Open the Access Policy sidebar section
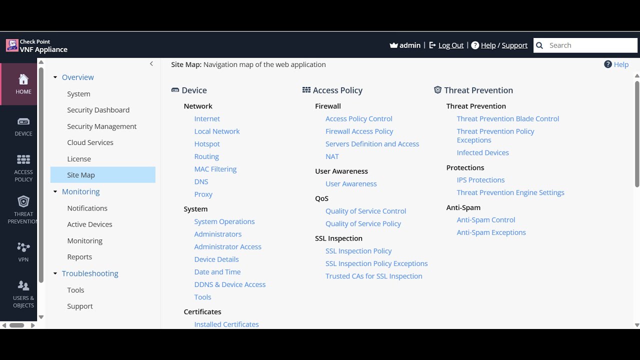The height and width of the screenshot is (360, 640). tap(23, 168)
